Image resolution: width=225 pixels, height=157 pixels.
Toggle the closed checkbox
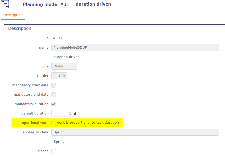point(54,151)
